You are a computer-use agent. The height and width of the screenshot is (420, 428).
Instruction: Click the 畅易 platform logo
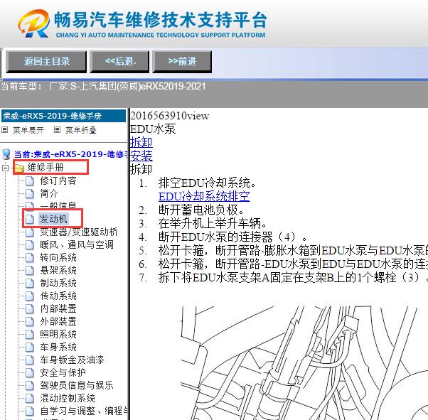click(142, 24)
